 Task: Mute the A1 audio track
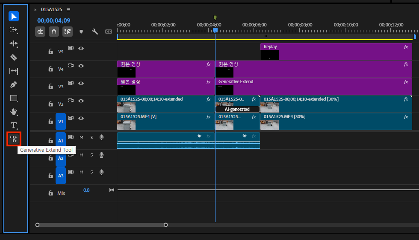click(x=81, y=137)
